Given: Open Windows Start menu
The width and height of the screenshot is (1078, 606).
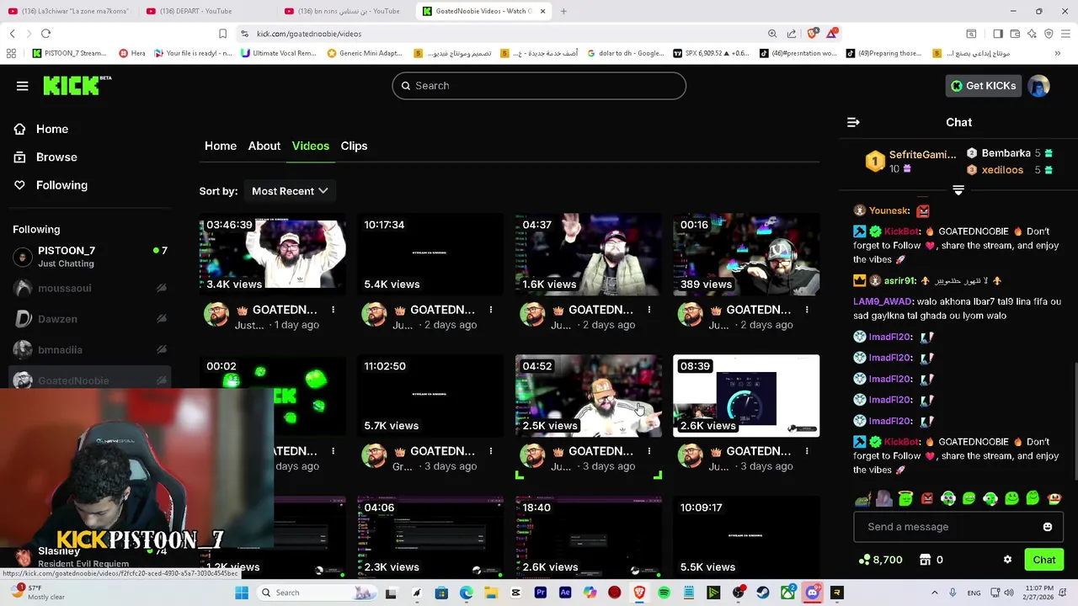Looking at the screenshot, I should tap(242, 593).
